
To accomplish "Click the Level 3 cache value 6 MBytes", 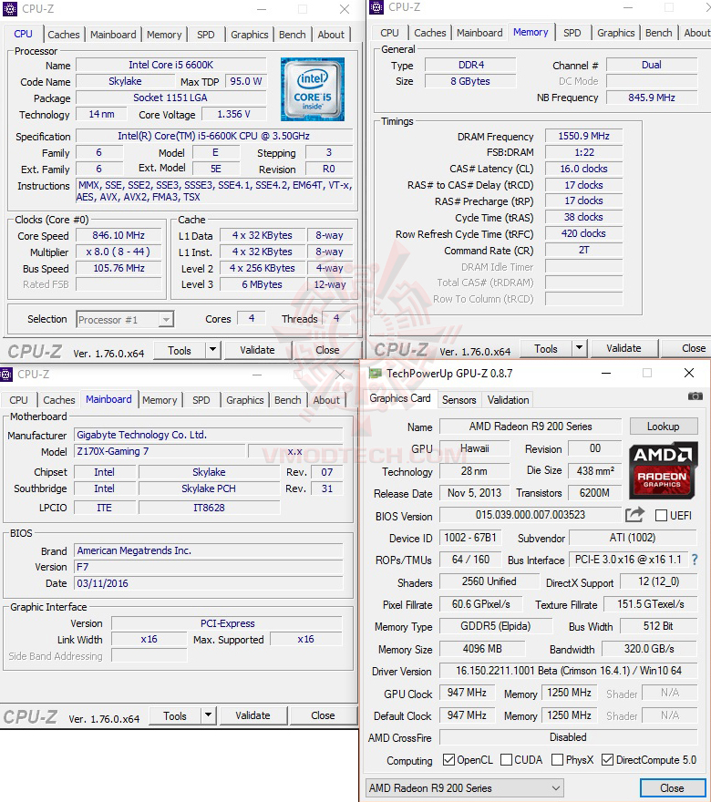I will (x=262, y=284).
